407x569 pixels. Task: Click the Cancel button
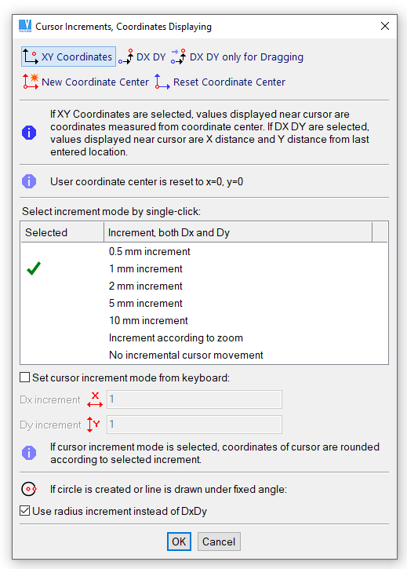point(219,542)
